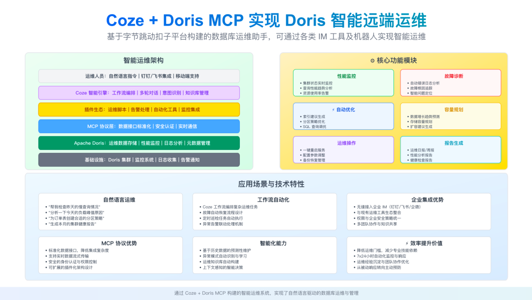Viewport: 532px width, 300px height.
Task: Click the bullet 查询性能趋势分析
Action: tap(318, 88)
